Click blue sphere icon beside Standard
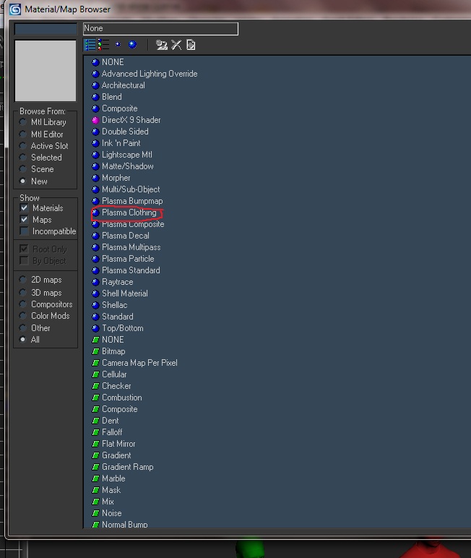This screenshot has height=558, width=471. coord(95,317)
